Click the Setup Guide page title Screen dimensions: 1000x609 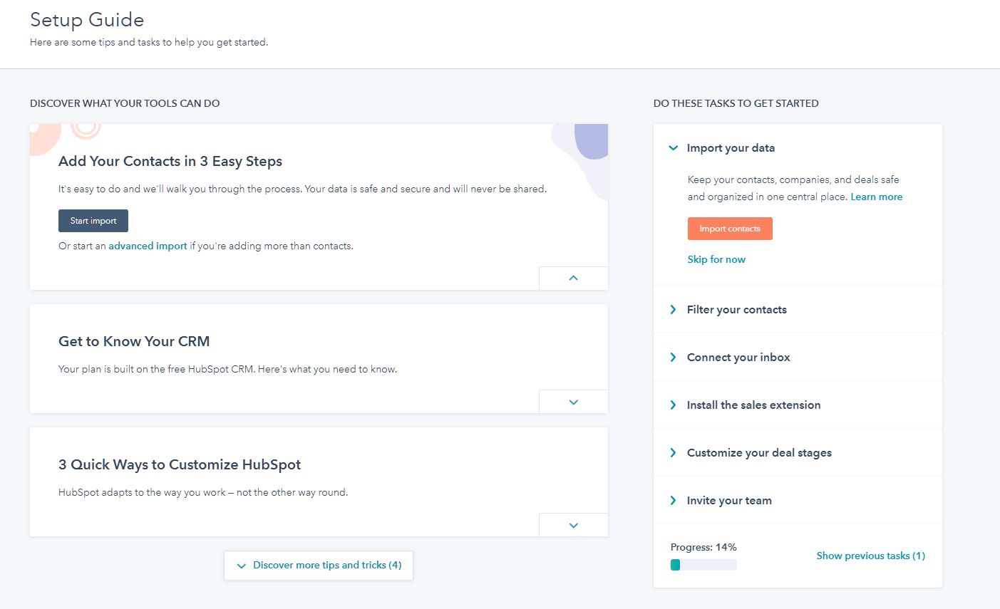tap(87, 20)
